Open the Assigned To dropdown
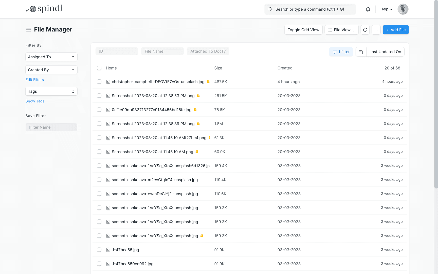The image size is (438, 274). (x=51, y=57)
